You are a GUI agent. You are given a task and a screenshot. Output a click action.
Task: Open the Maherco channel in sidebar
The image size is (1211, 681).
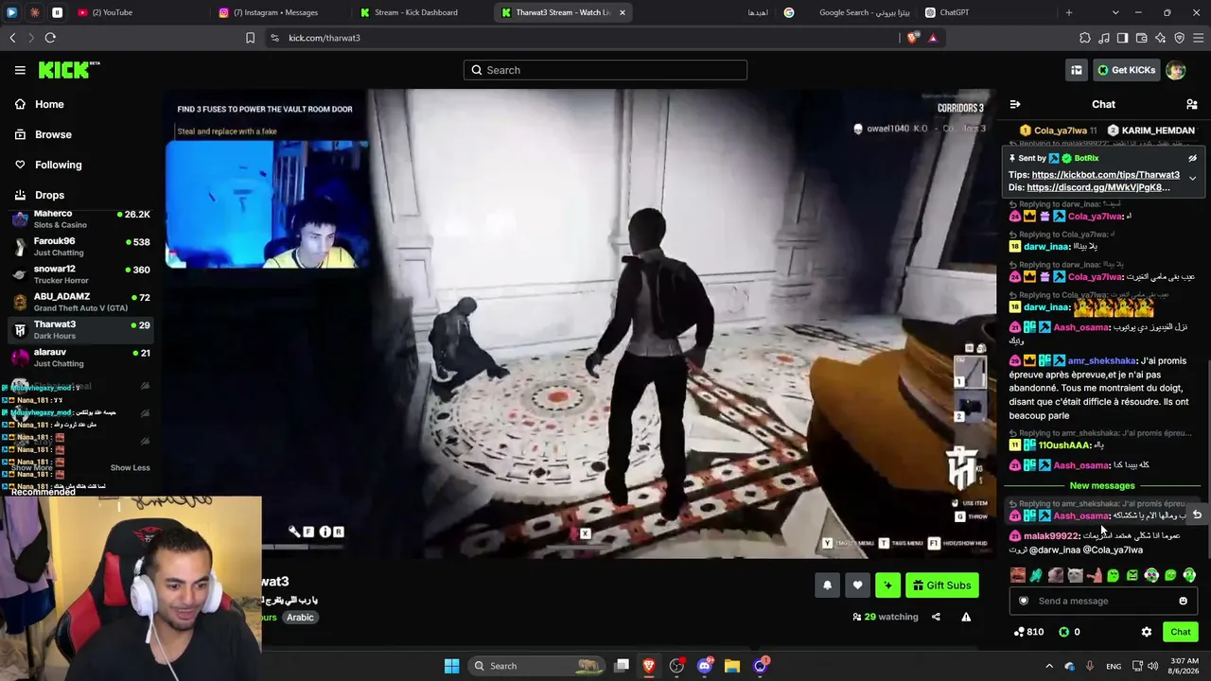(x=80, y=219)
